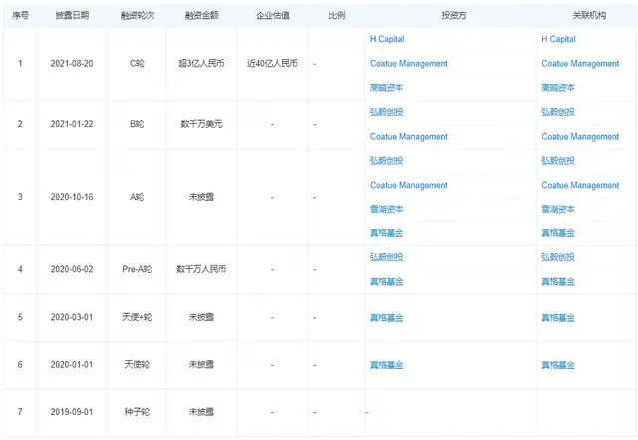Click the A轮 cell in the 2020-10-16 row

(x=137, y=197)
